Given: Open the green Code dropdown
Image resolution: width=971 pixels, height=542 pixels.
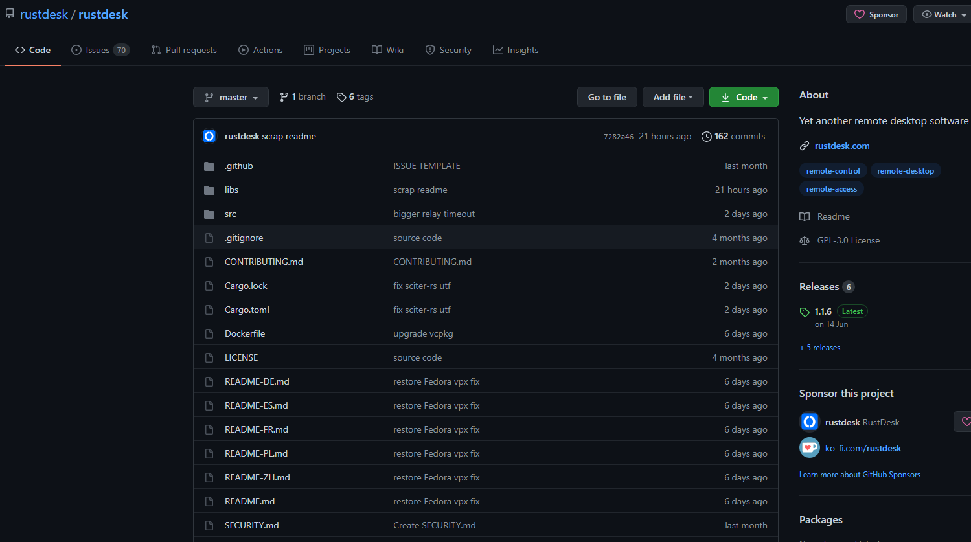Looking at the screenshot, I should coord(744,97).
